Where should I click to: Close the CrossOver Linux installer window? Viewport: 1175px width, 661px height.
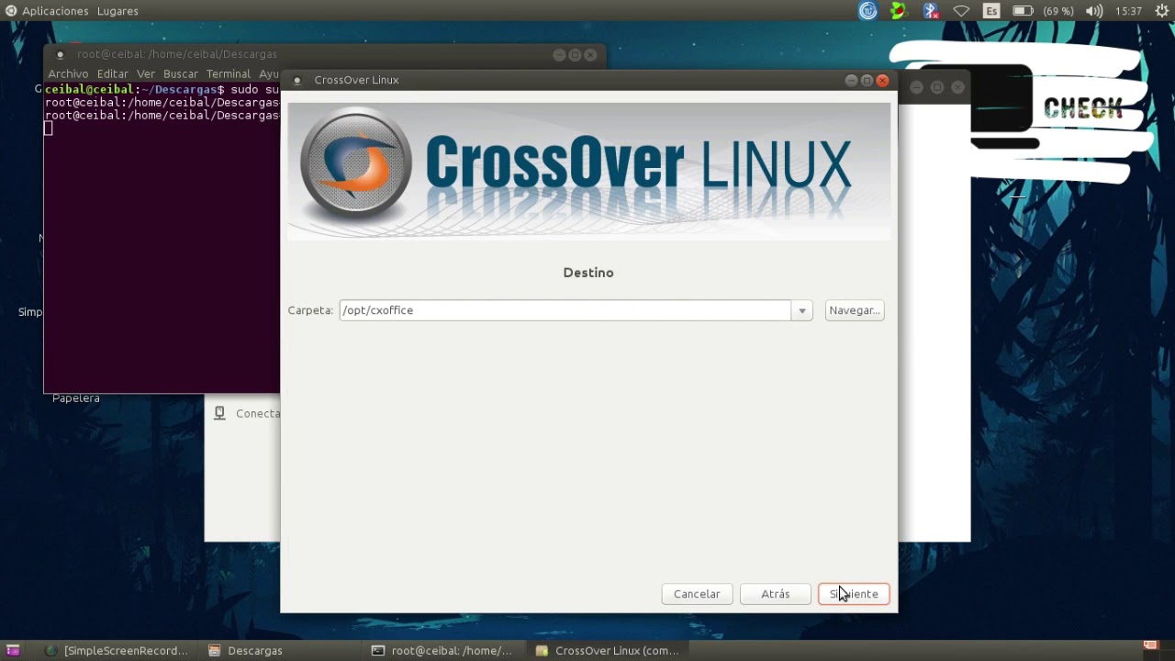point(882,80)
